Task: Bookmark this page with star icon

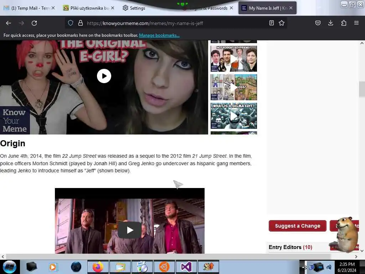Action: pyautogui.click(x=282, y=23)
